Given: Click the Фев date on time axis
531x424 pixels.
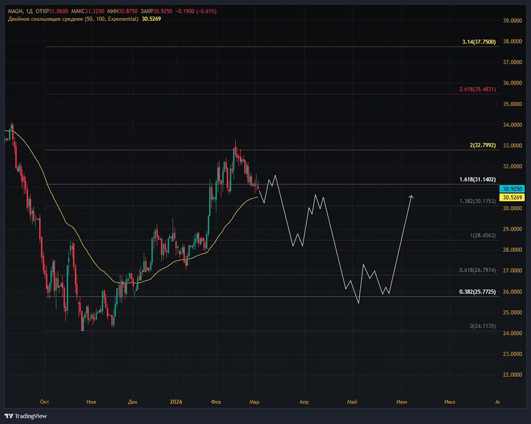Looking at the screenshot, I should tap(216, 402).
